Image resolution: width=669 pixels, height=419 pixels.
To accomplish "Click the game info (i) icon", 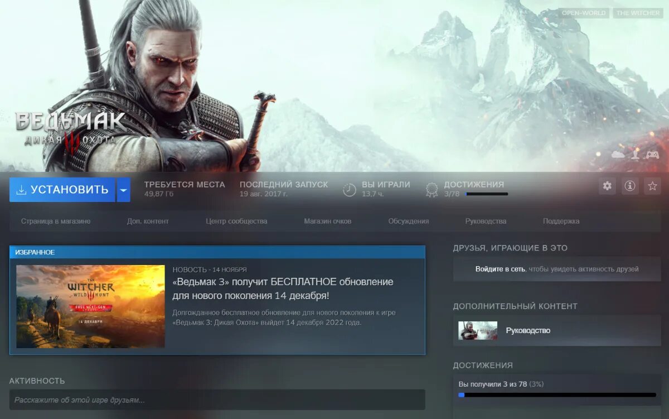I will [630, 186].
